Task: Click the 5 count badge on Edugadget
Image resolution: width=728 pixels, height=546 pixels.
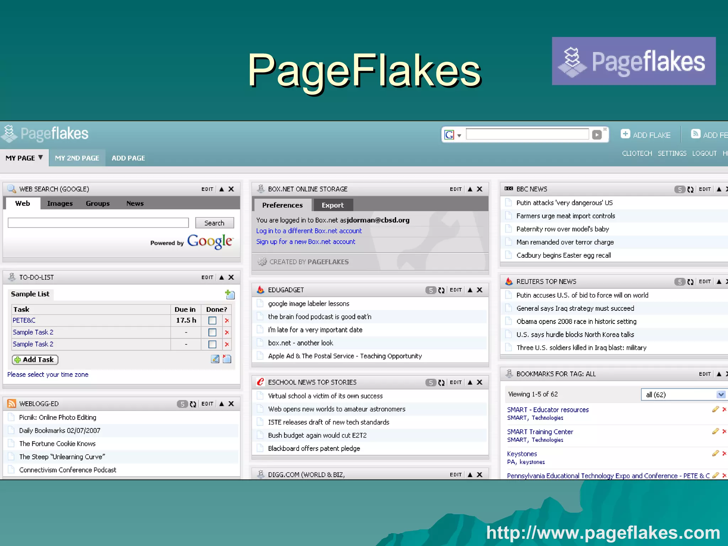Action: 430,290
